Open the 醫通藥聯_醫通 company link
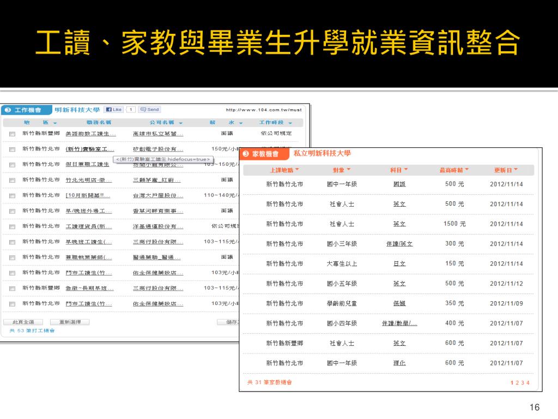Viewport: 558px width, 419px height. pyautogui.click(x=156, y=258)
